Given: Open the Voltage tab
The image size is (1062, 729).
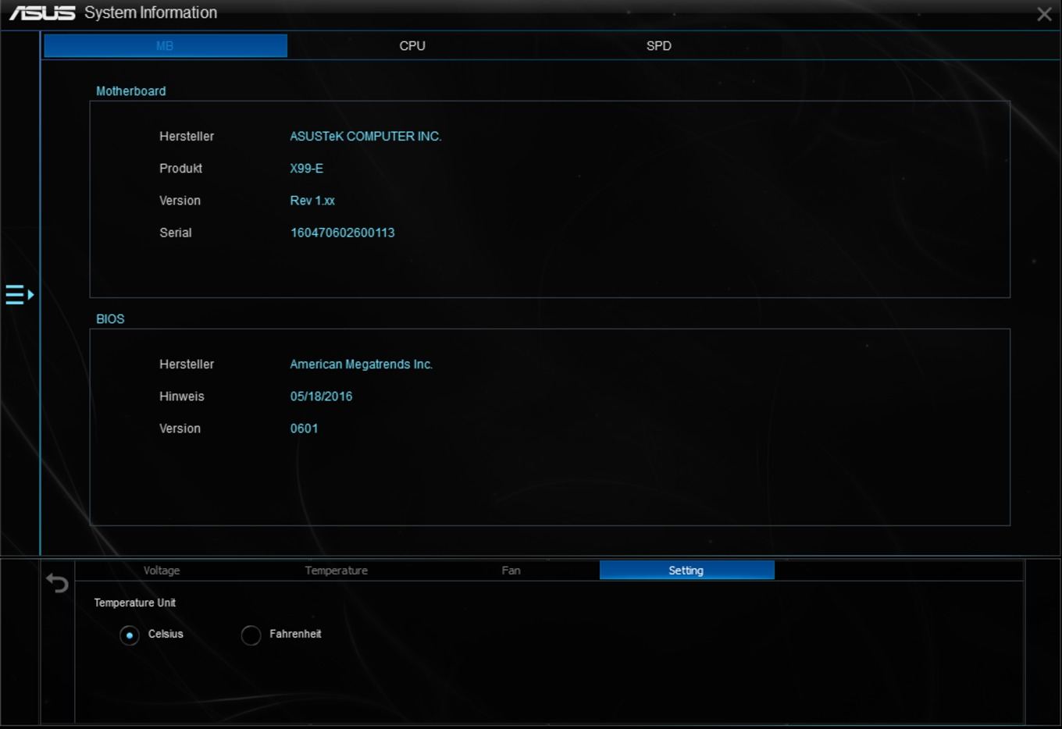Looking at the screenshot, I should point(162,571).
